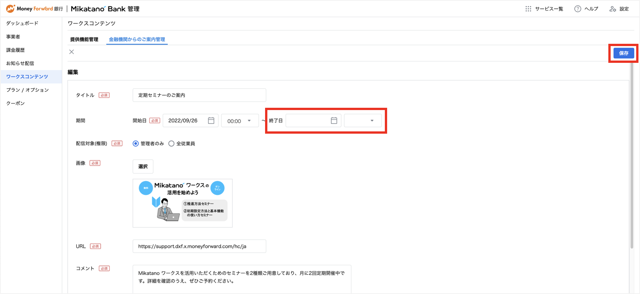The image size is (640, 294).
Task: Go to ダッシュボード in the sidebar
Action: 22,23
